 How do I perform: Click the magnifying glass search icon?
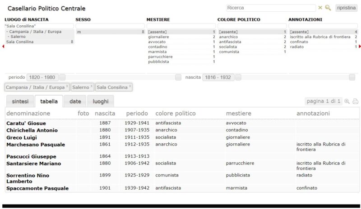(328, 8)
